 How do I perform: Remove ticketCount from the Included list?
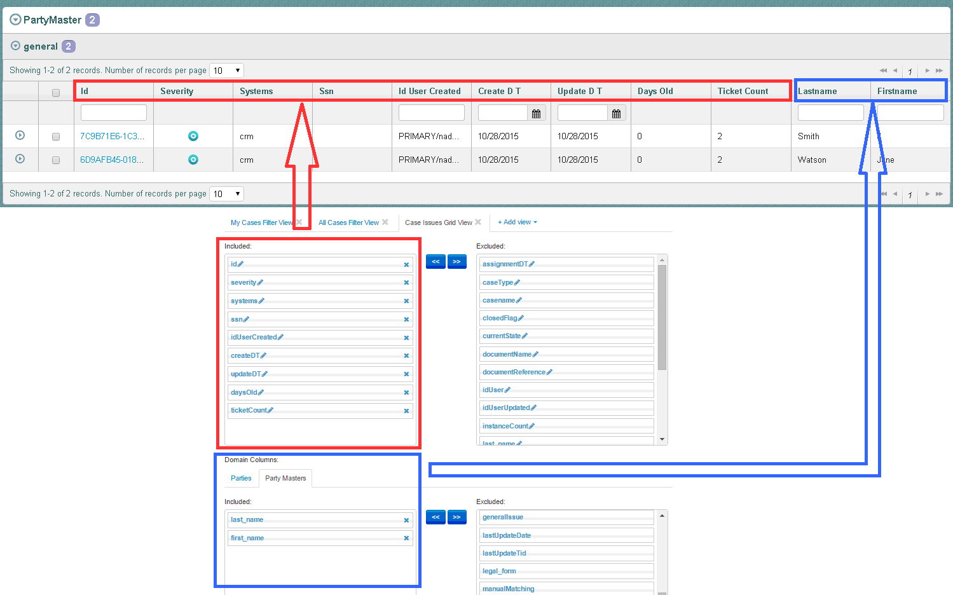(x=406, y=411)
